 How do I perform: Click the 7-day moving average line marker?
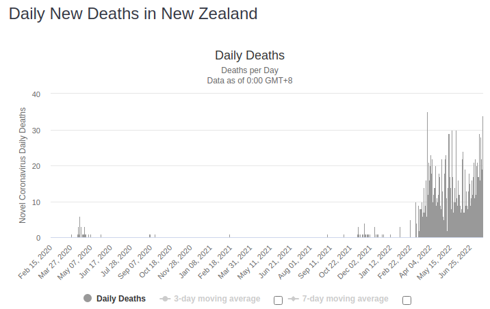click(292, 299)
